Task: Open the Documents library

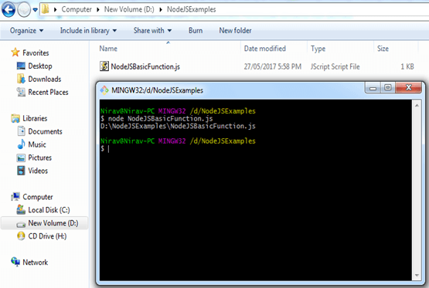Action: tap(45, 131)
